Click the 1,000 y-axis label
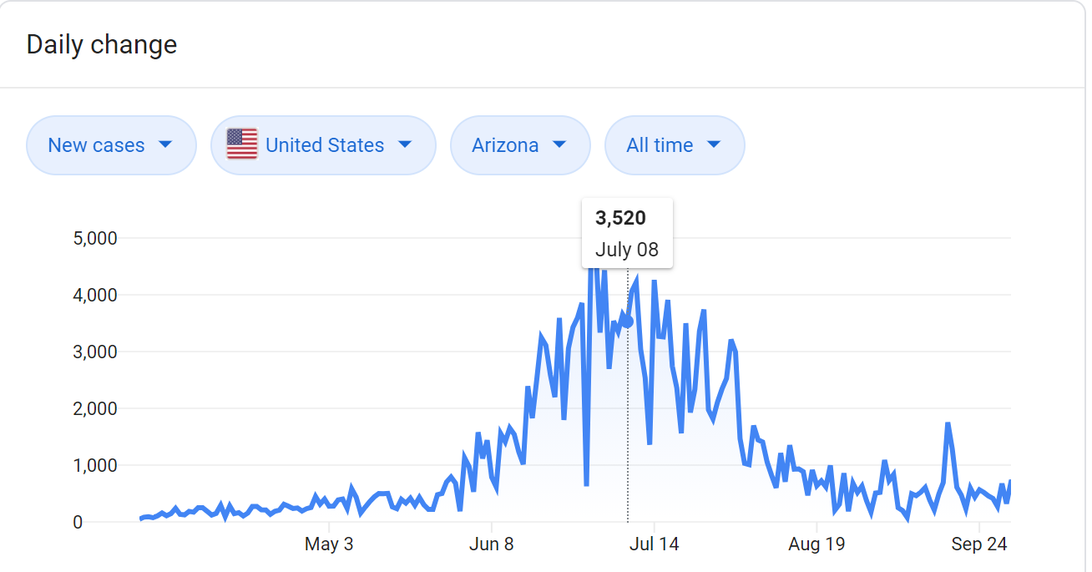Viewport: 1092px width, 572px height. 96,465
